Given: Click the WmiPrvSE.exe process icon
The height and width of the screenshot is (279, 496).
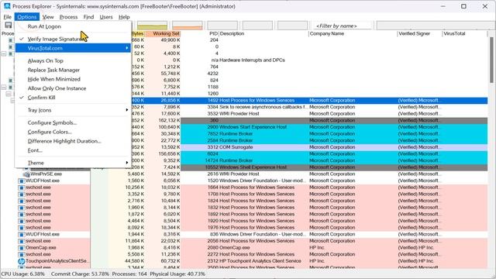Looking at the screenshot, I should (26, 174).
